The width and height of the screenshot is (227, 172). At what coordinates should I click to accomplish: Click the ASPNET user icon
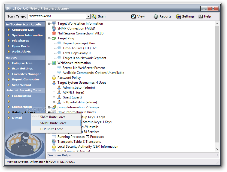[x=59, y=92]
